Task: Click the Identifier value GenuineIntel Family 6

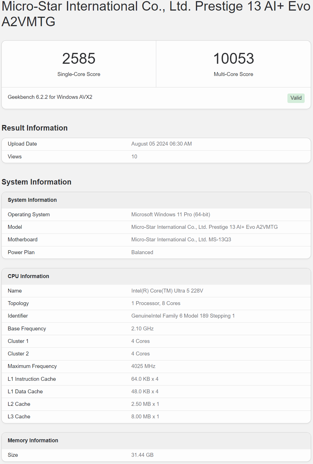Action: click(x=183, y=316)
